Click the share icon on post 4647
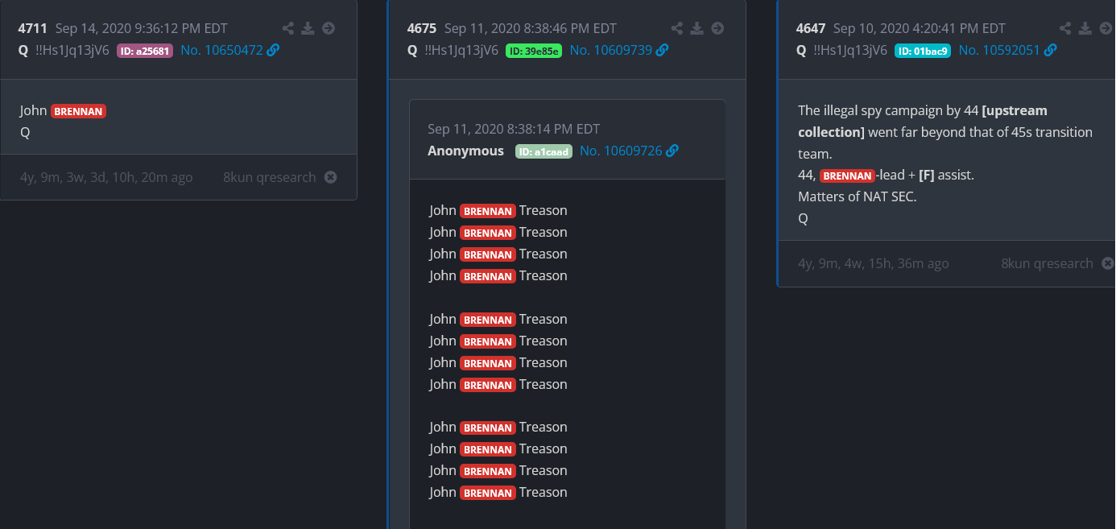1116x529 pixels. [x=1065, y=28]
